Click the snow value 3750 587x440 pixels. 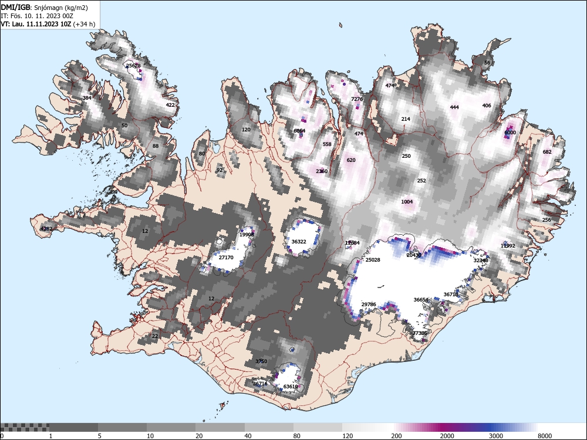(x=261, y=361)
